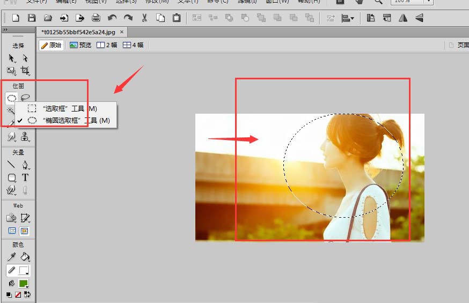Open a file with folder icon
Image resolution: width=469 pixels, height=303 pixels.
pos(48,18)
